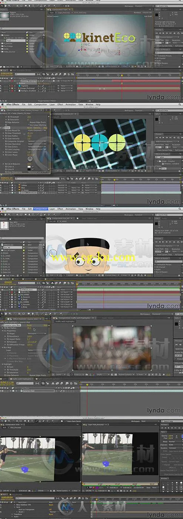
Task: Open the Iris Shape Hexagon dropdown
Action: pyautogui.click(x=37, y=334)
